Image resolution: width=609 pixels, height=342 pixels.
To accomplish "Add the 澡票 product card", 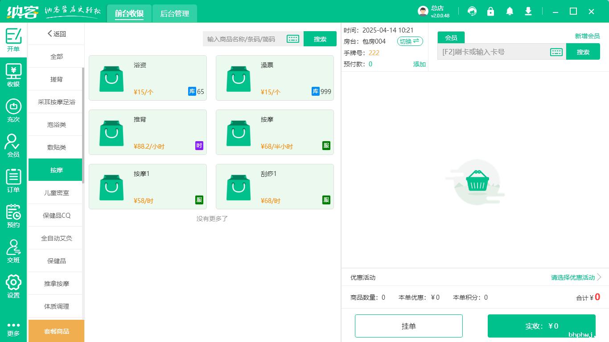I will click(x=275, y=78).
